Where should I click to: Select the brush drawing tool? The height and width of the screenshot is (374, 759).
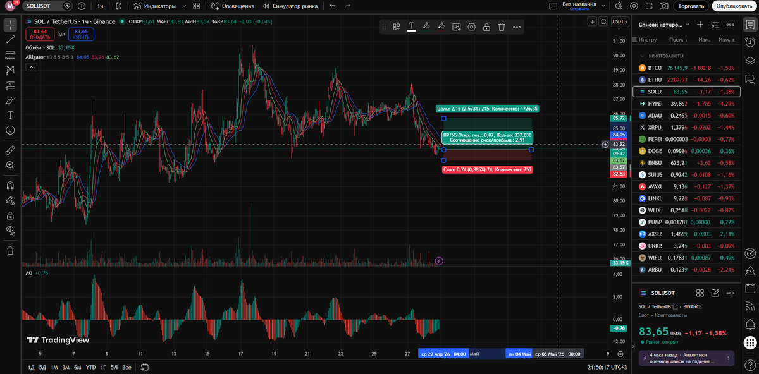10,100
